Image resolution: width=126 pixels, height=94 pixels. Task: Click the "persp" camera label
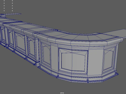pos(62,93)
